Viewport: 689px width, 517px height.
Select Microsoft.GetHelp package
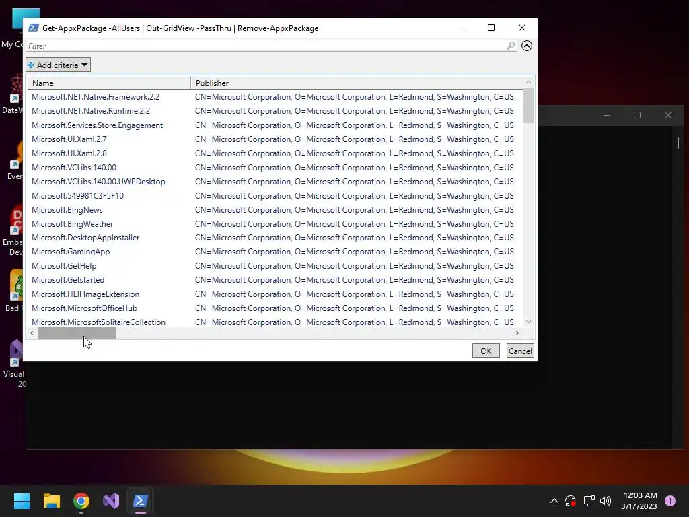(275, 265)
